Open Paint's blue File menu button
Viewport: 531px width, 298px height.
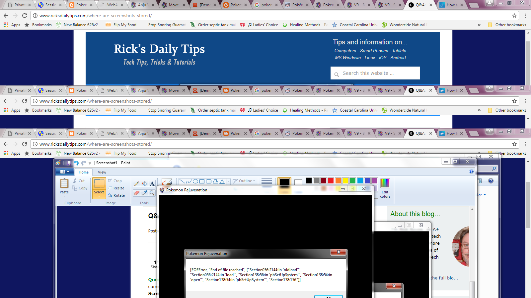[65, 172]
